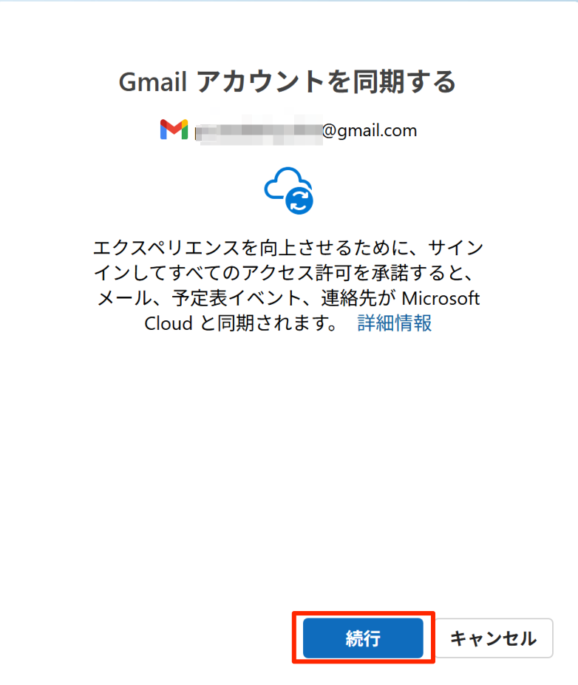Click the 連絡先が text
The image size is (578, 685).
358,298
